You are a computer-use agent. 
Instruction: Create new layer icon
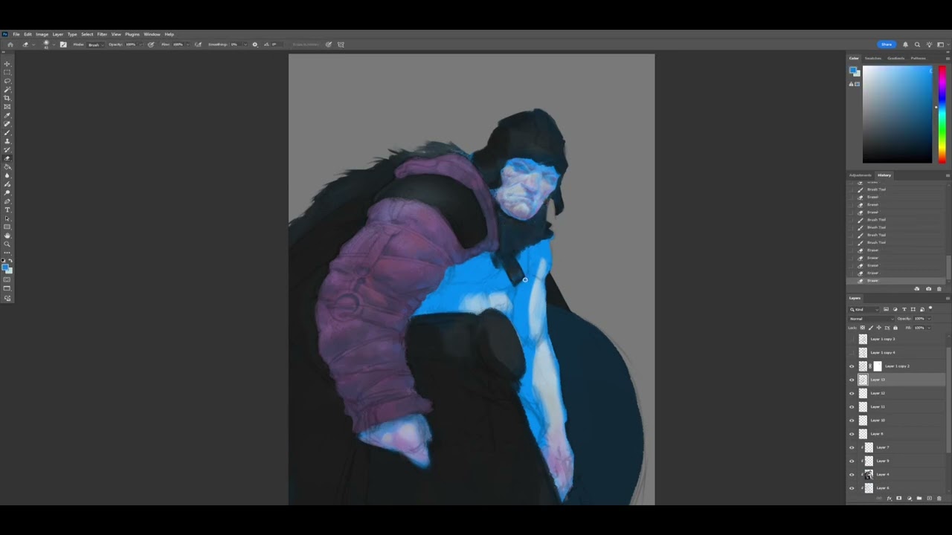coord(930,498)
